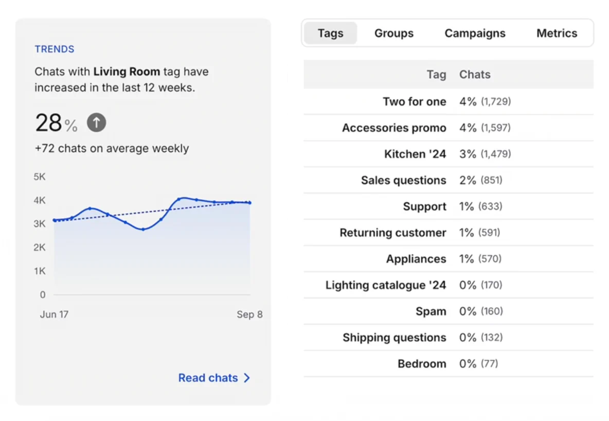This screenshot has height=421, width=609.
Task: Open the Groups tab
Action: (393, 33)
